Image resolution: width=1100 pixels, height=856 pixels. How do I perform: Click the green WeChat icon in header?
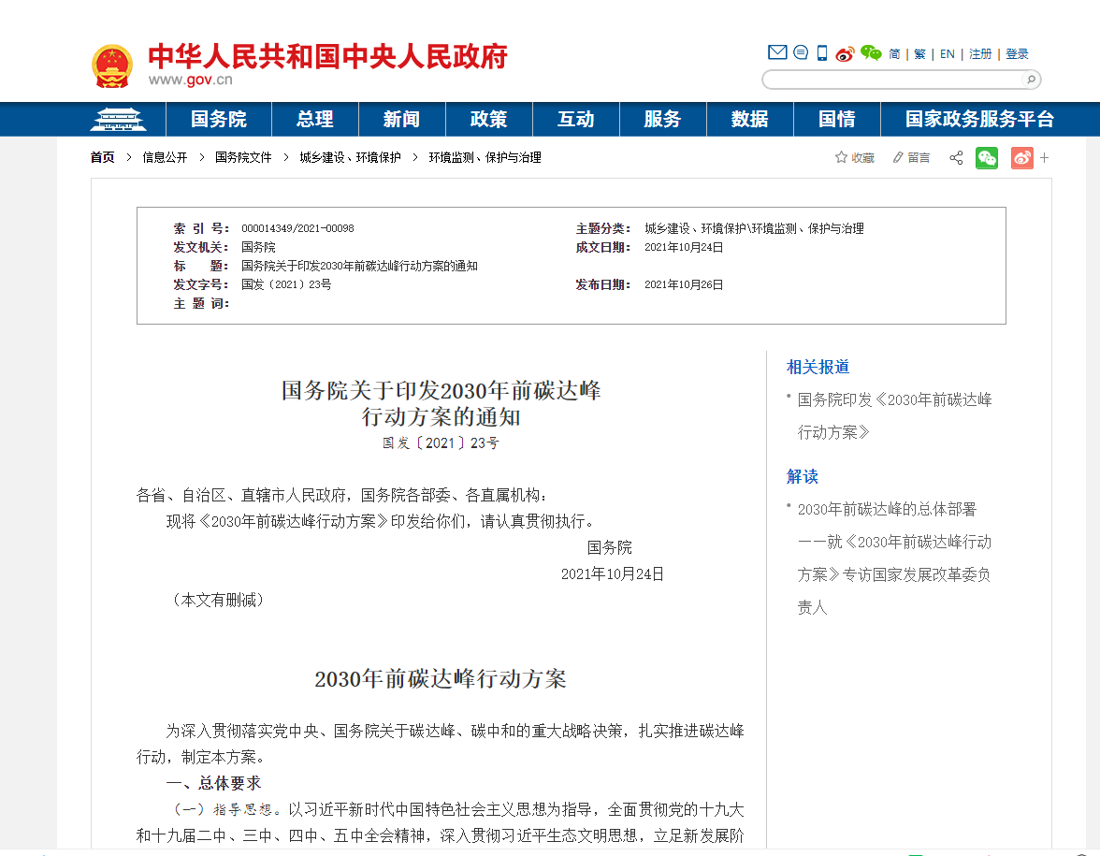(871, 53)
